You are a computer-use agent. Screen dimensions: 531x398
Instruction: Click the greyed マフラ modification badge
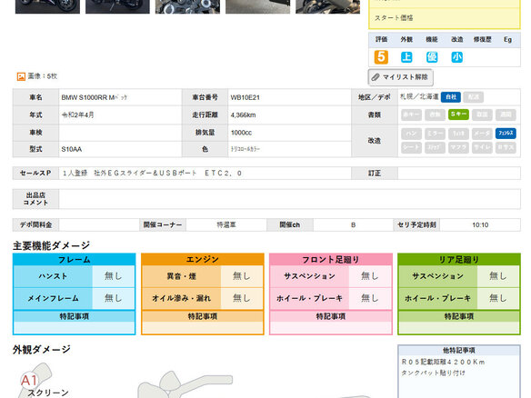coord(458,147)
